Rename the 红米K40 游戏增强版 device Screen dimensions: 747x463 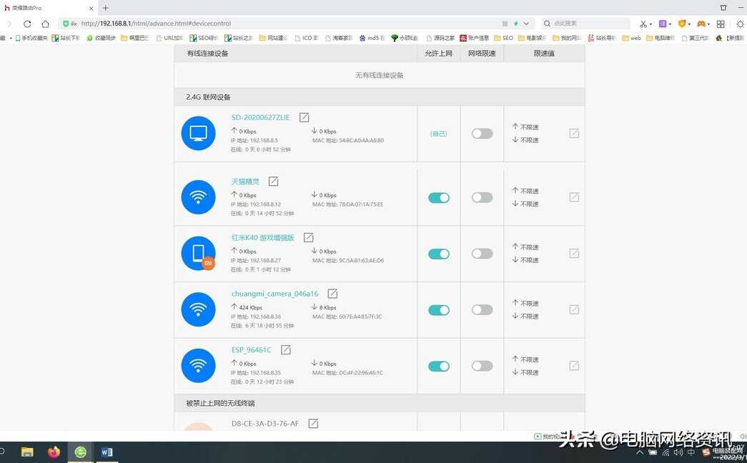tap(309, 237)
